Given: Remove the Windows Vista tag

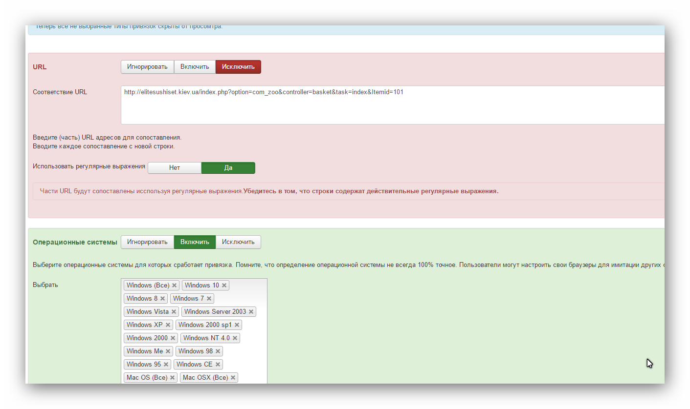Looking at the screenshot, I should point(174,312).
